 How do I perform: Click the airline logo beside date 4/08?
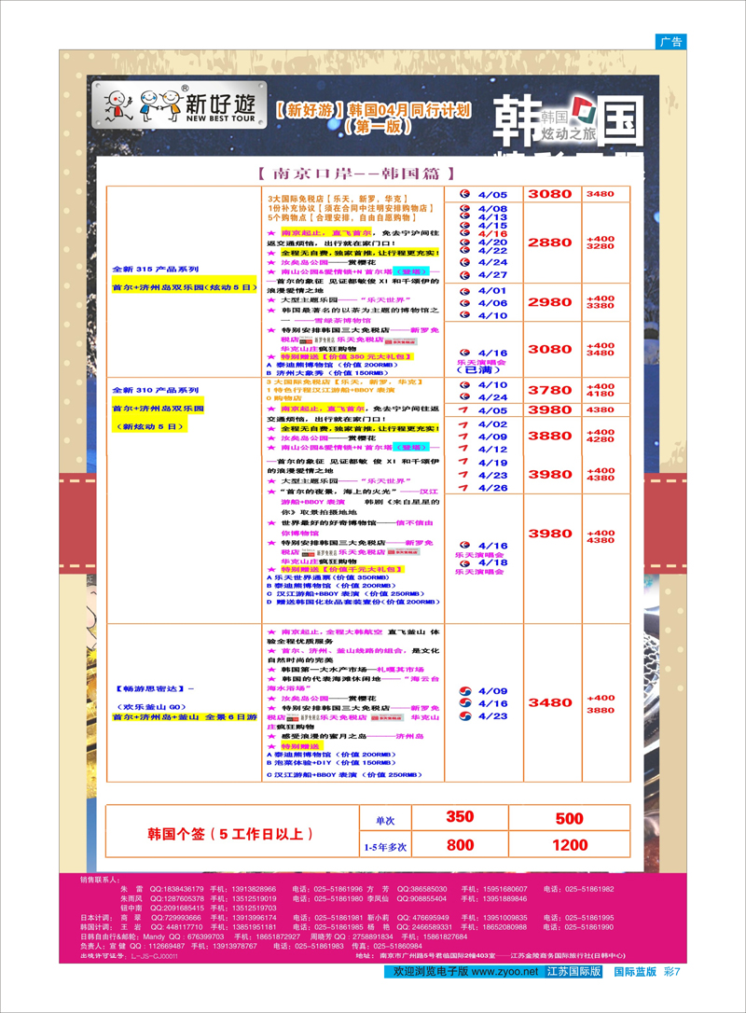coord(464,209)
